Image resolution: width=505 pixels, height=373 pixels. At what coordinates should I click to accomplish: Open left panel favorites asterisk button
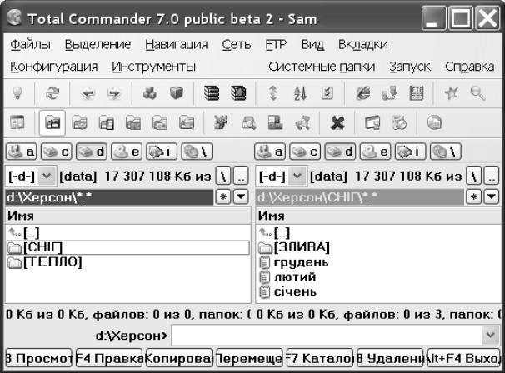click(x=223, y=197)
